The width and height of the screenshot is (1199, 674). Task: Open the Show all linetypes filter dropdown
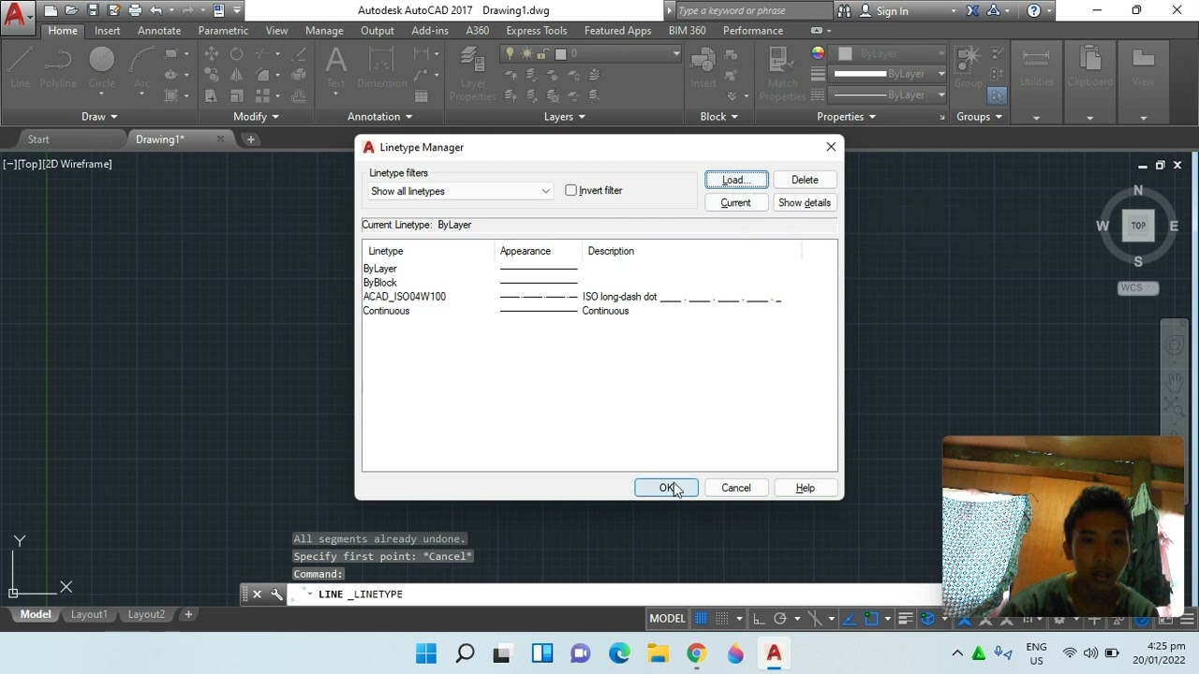click(x=460, y=191)
